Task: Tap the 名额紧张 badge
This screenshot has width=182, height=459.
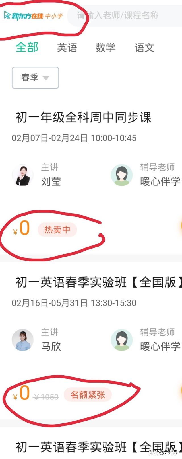Action: pyautogui.click(x=88, y=395)
